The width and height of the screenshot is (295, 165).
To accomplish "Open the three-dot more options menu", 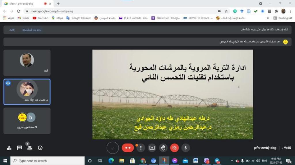I will click(x=141, y=148).
